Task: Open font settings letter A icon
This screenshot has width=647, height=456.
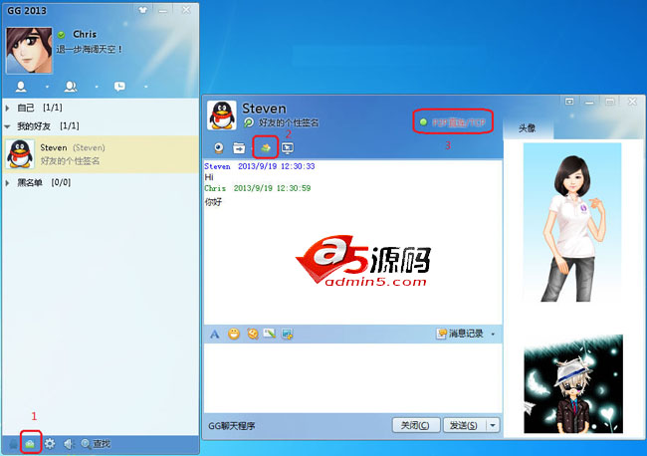Action: [x=215, y=334]
